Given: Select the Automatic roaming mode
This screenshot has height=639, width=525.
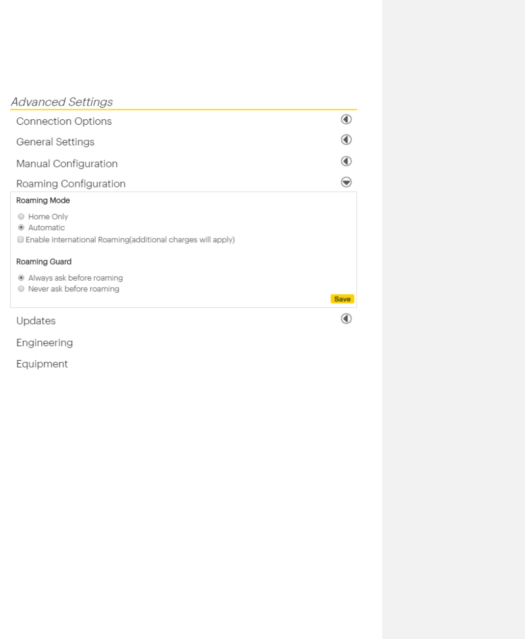Looking at the screenshot, I should coord(21,228).
